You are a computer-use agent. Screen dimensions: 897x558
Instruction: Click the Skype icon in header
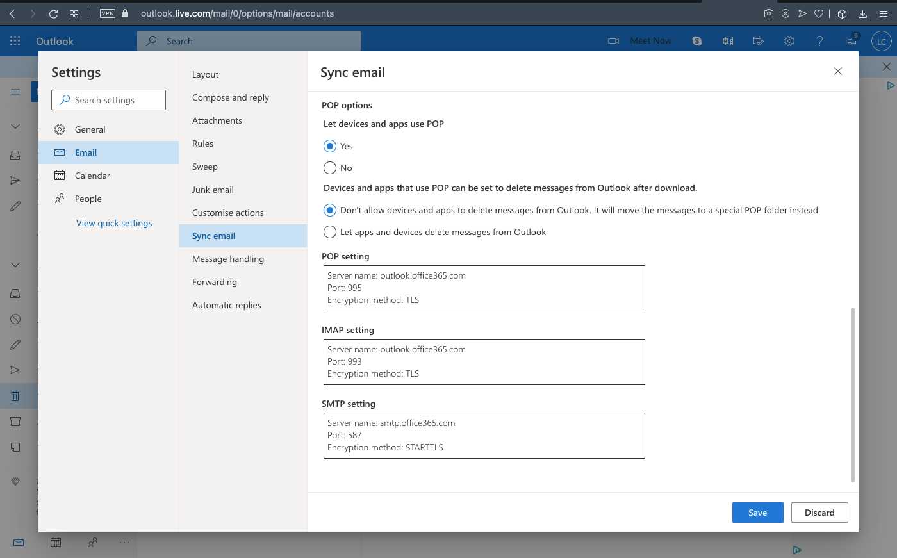point(697,41)
